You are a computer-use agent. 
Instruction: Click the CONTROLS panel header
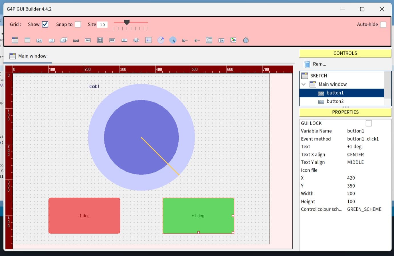click(x=345, y=53)
